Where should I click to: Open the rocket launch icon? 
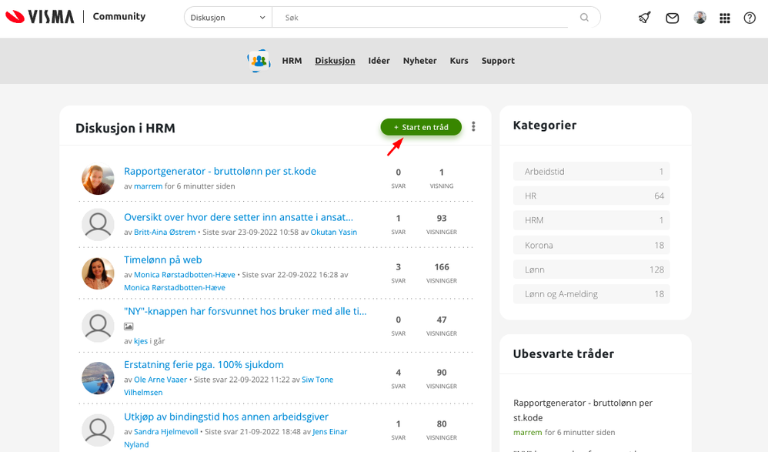tap(645, 18)
